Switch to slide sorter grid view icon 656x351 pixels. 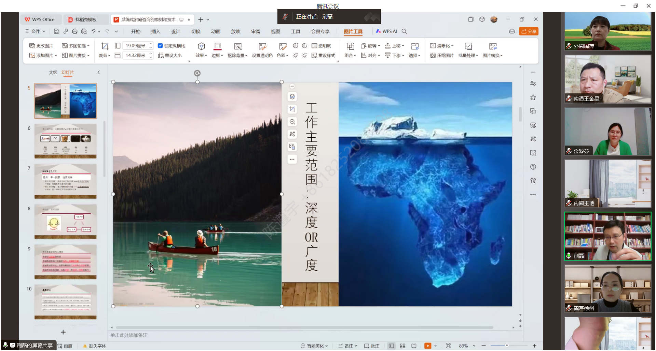(402, 346)
